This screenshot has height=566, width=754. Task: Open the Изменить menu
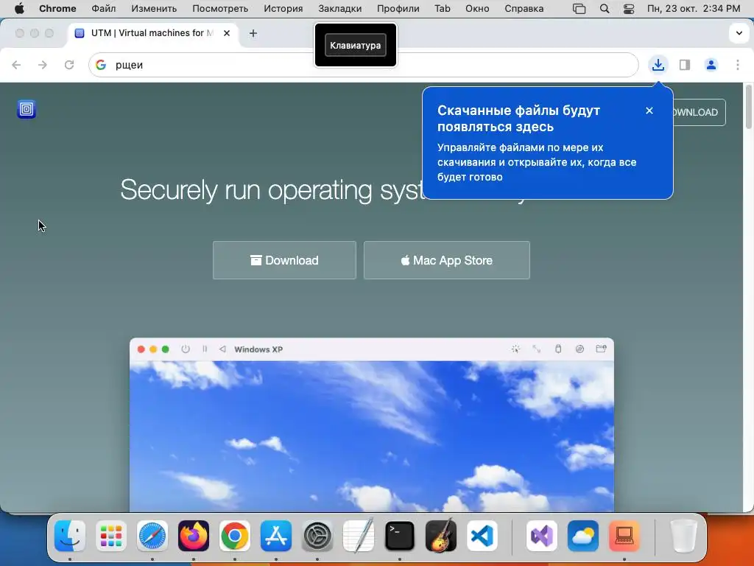[x=154, y=9]
